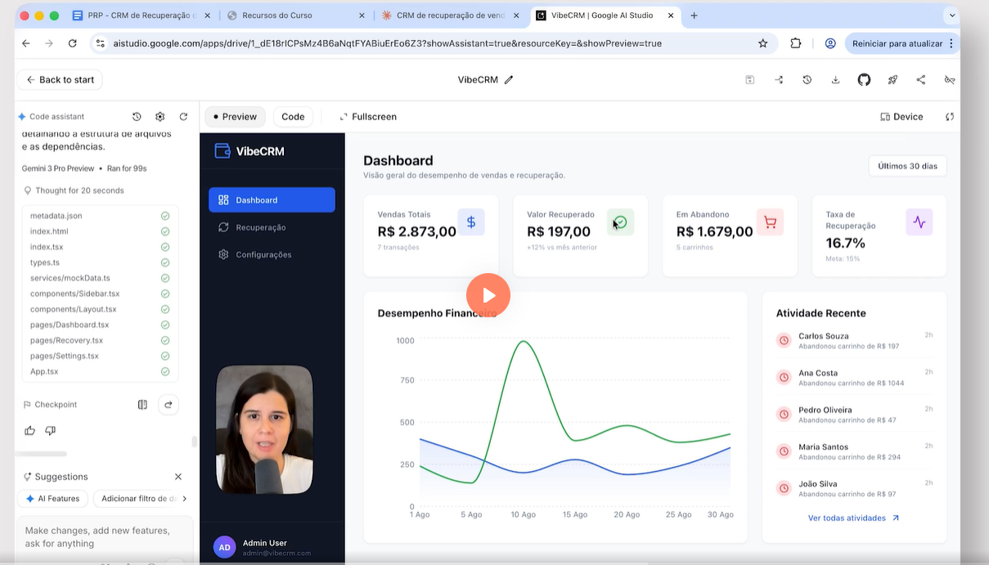Click Ver todas atividades link
The width and height of the screenshot is (989, 565).
[853, 518]
